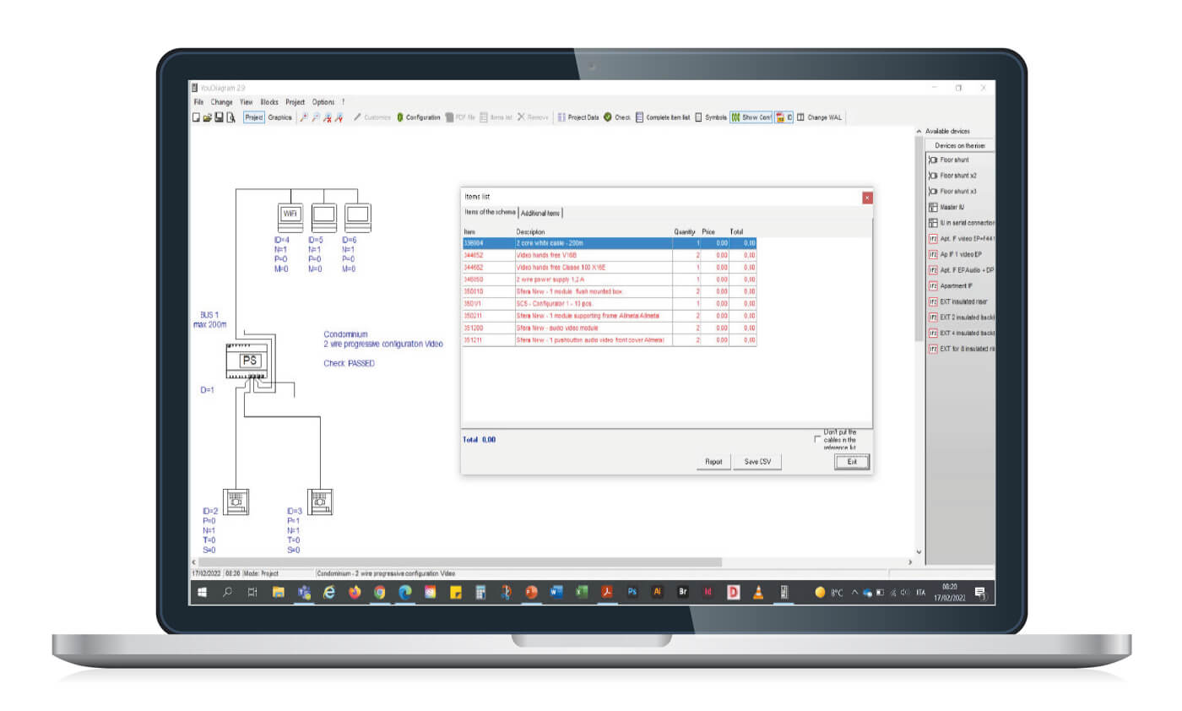Select the PS power supply symbol
The width and height of the screenshot is (1182, 711).
click(250, 361)
